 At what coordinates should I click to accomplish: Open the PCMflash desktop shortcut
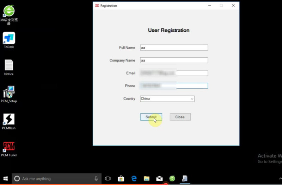pos(9,120)
